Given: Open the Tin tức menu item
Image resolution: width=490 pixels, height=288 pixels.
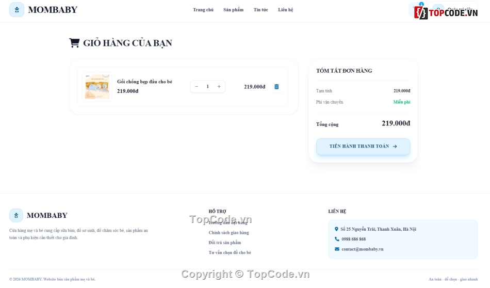Looking at the screenshot, I should pos(260,10).
